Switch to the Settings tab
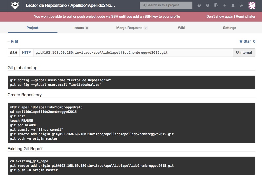 click(229, 28)
